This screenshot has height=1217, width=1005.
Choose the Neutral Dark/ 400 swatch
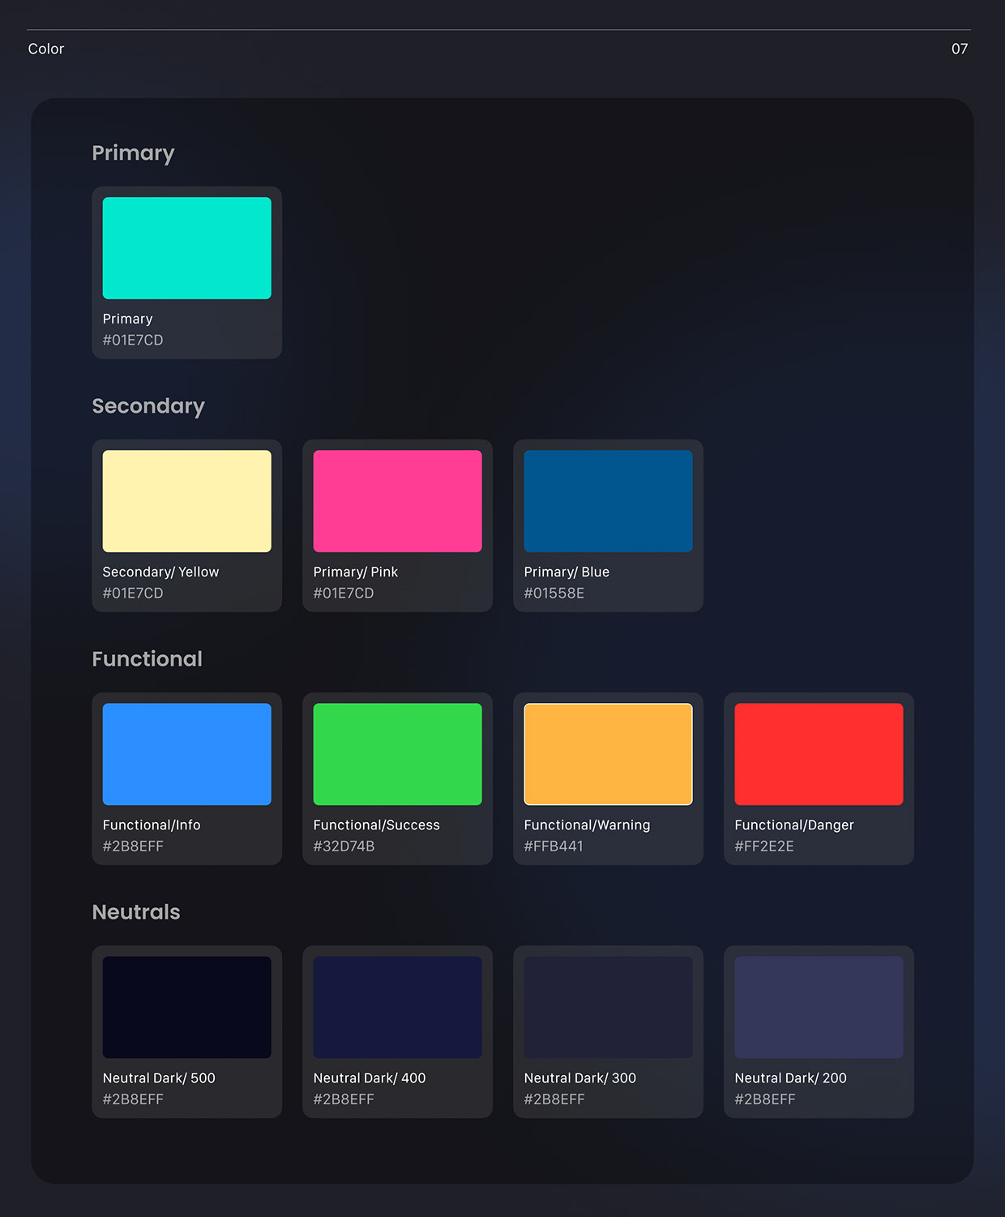pyautogui.click(x=398, y=1007)
